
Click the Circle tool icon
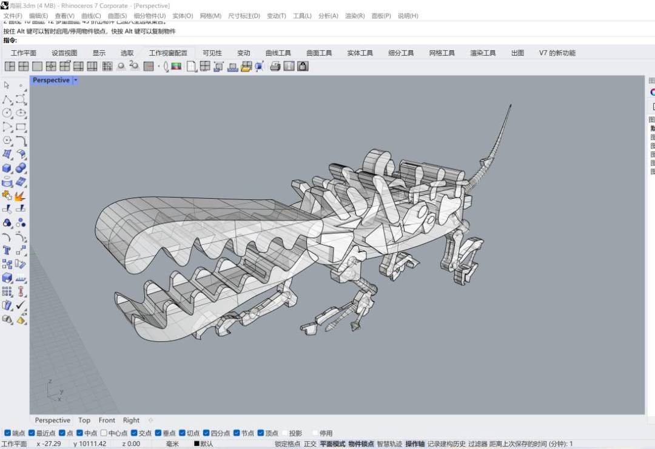7,113
